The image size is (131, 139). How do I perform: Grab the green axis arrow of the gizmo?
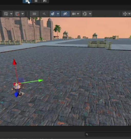tap(41, 80)
